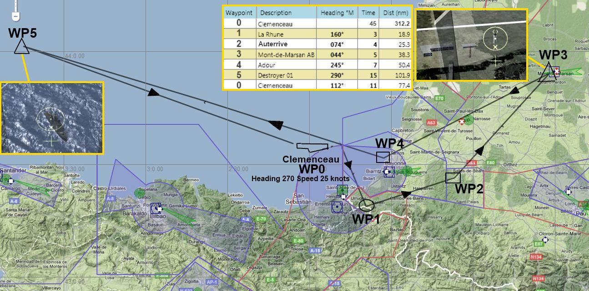Click the E-5 road shield
Screen dimensions: 589x291
[x=270, y=280]
